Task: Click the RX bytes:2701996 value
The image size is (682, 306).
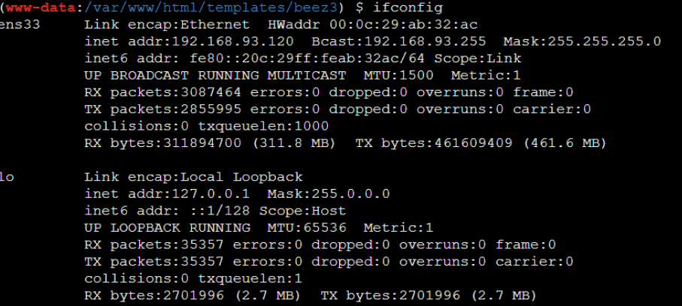Action: click(154, 295)
